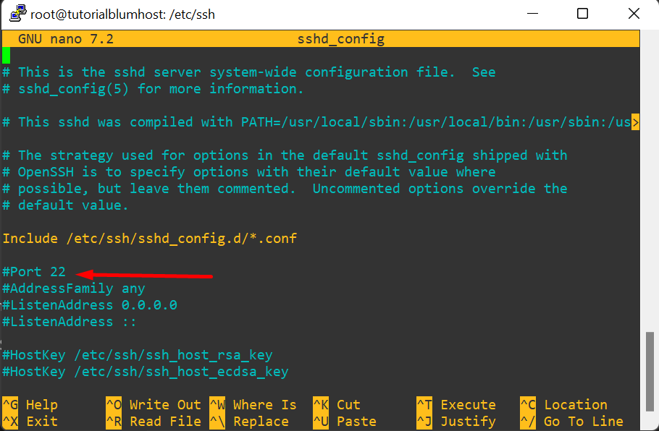Click the Replace command shortcut
Screen dimensions: 659x431
(x=259, y=421)
